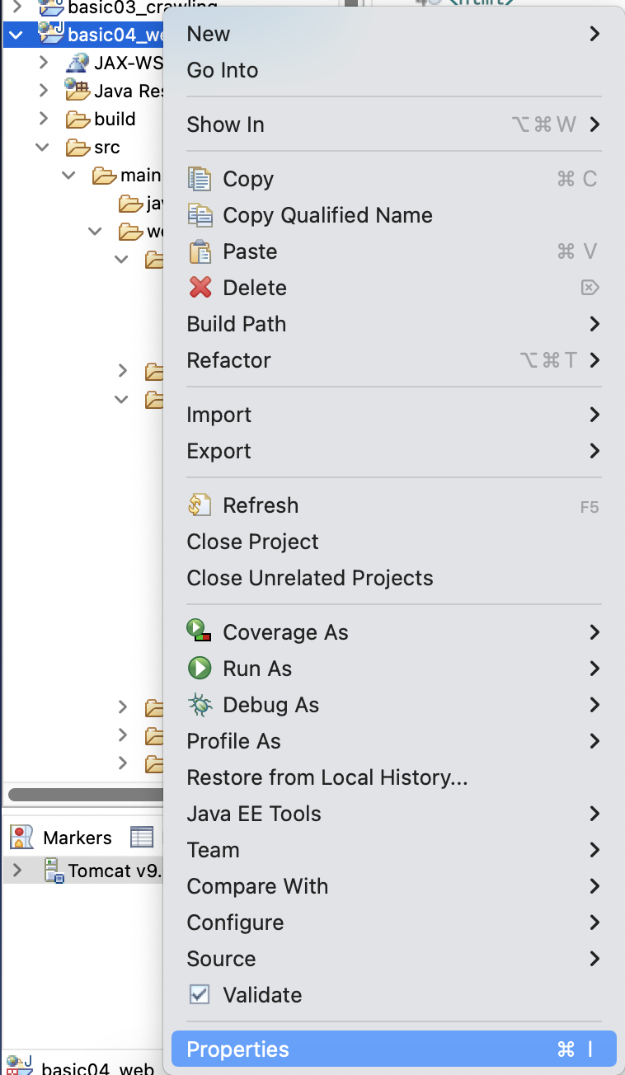The width and height of the screenshot is (625, 1075).
Task: Click the green Run As icon
Action: pos(200,669)
